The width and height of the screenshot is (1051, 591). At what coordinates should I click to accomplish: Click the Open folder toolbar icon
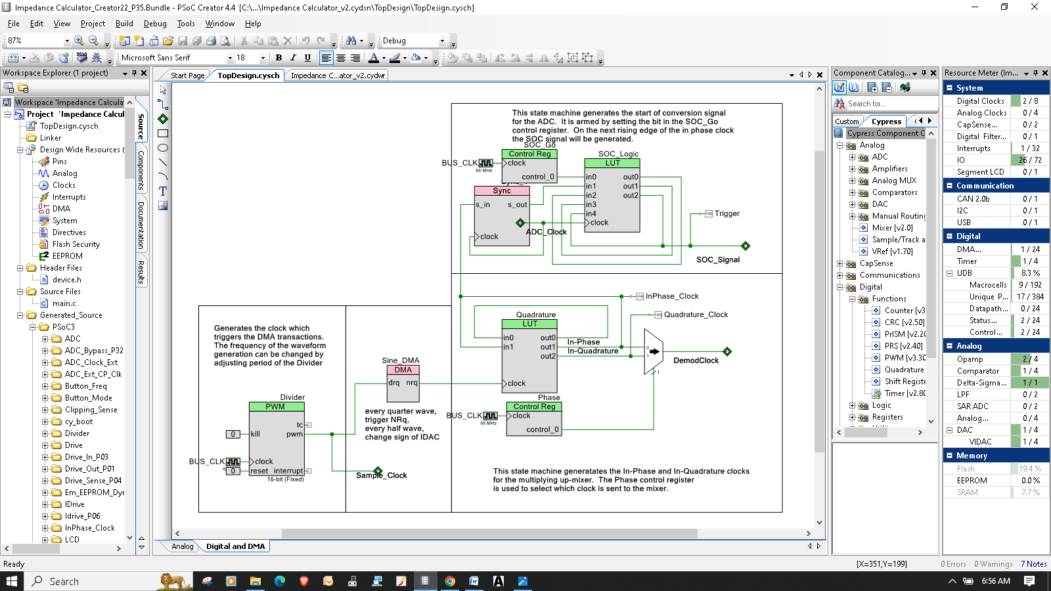tap(168, 41)
